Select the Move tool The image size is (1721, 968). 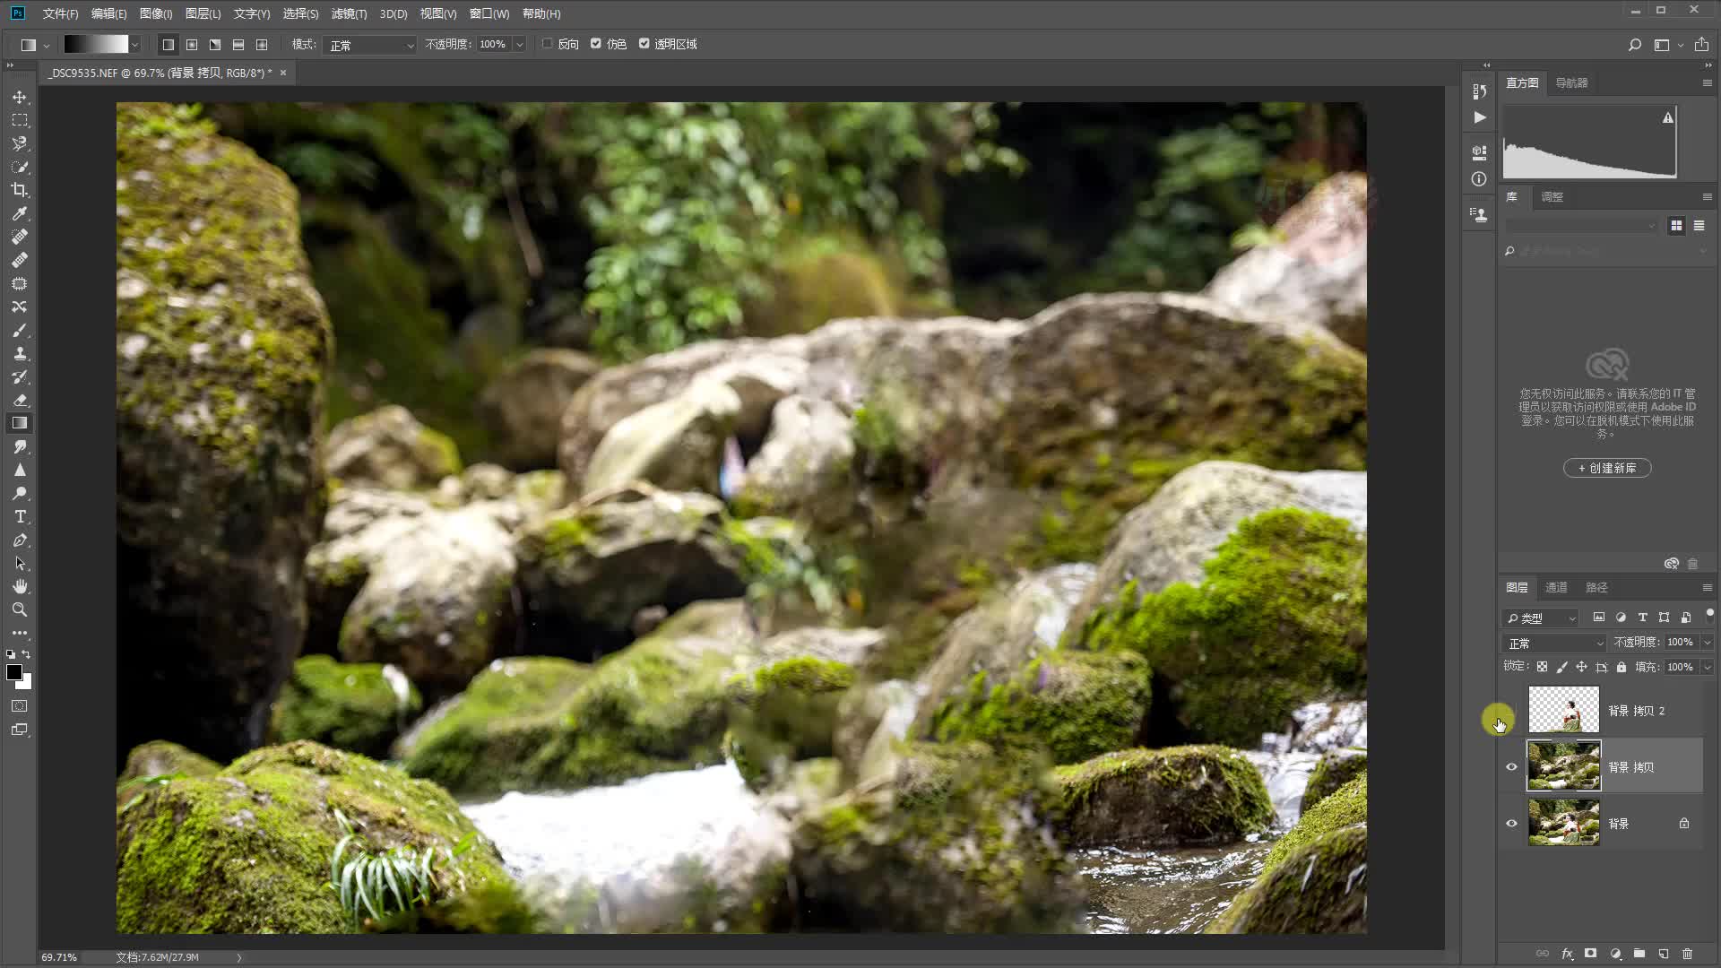(20, 97)
